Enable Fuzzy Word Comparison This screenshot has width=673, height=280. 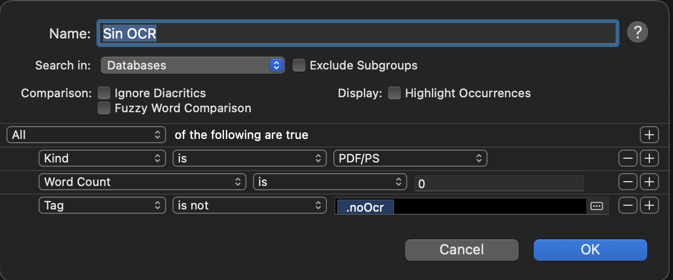tap(104, 108)
